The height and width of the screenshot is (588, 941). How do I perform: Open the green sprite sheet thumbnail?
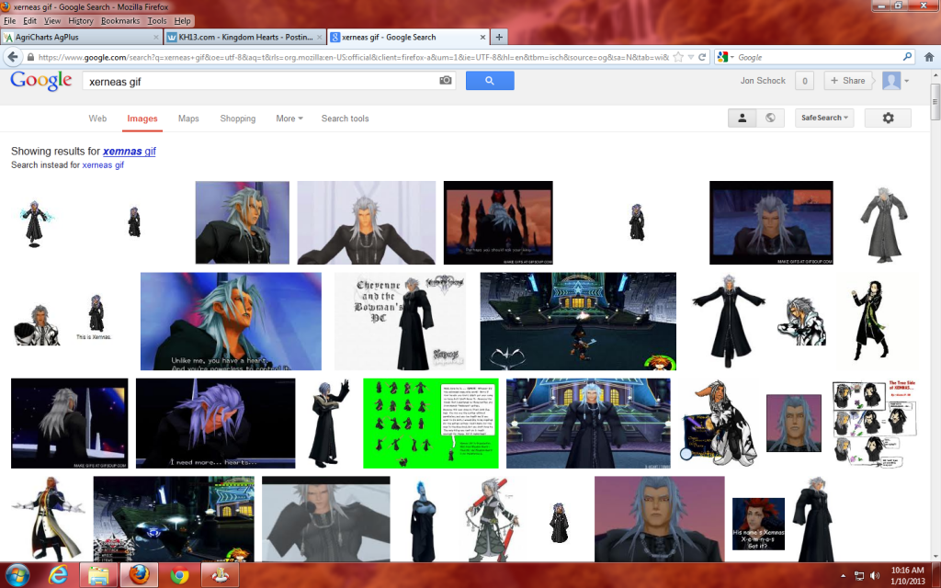(x=431, y=423)
